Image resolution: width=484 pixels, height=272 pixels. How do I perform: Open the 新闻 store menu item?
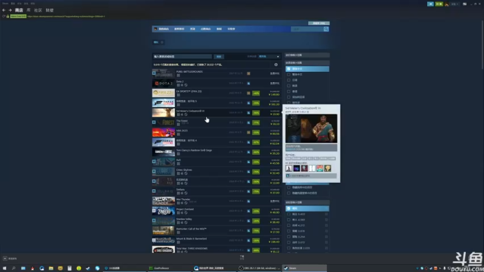coord(219,29)
